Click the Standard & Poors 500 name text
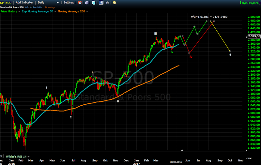 (12, 7)
